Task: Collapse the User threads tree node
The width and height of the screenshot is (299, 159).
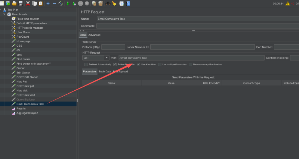Action: (x=4, y=14)
